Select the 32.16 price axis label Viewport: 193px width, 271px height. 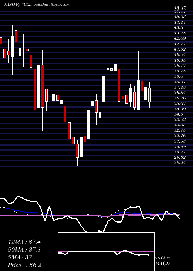pos(180,136)
